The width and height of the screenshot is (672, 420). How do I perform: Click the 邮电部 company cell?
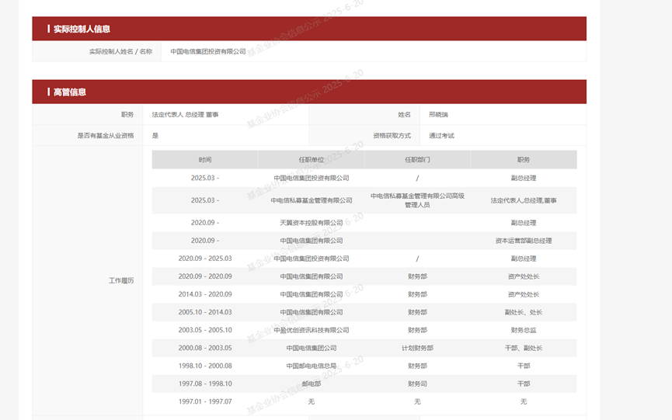312,384
